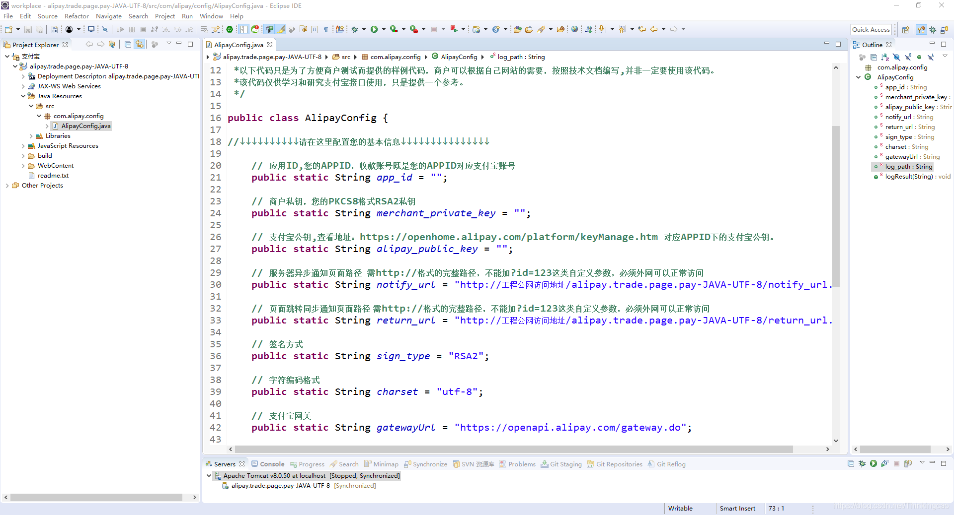954x515 pixels.
Task: Start server in debug mode in Servers view
Action: pos(862,463)
